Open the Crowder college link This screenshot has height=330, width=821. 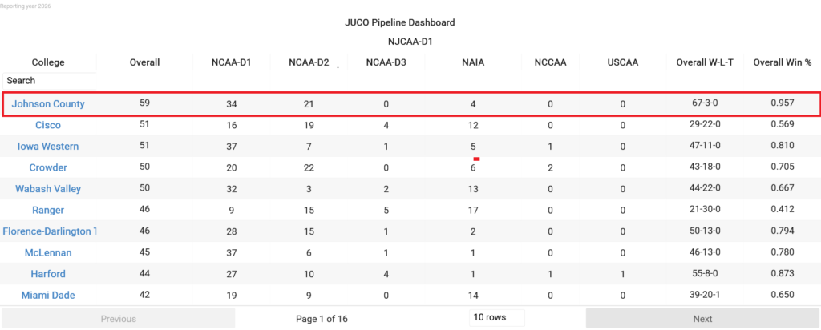[x=48, y=168]
